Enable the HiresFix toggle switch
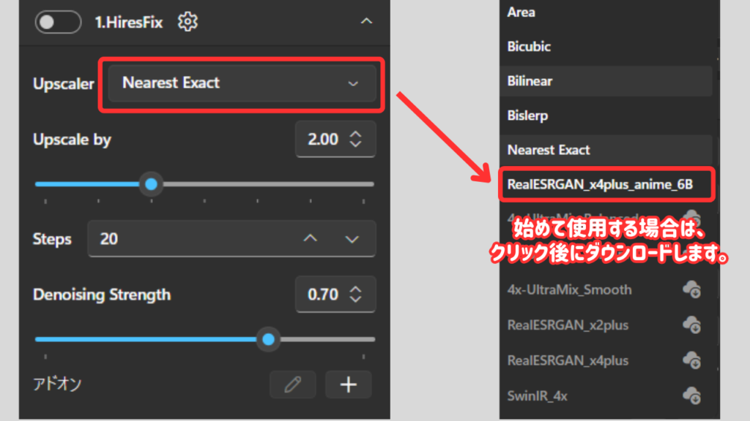Image resolution: width=750 pixels, height=421 pixels. [x=57, y=22]
